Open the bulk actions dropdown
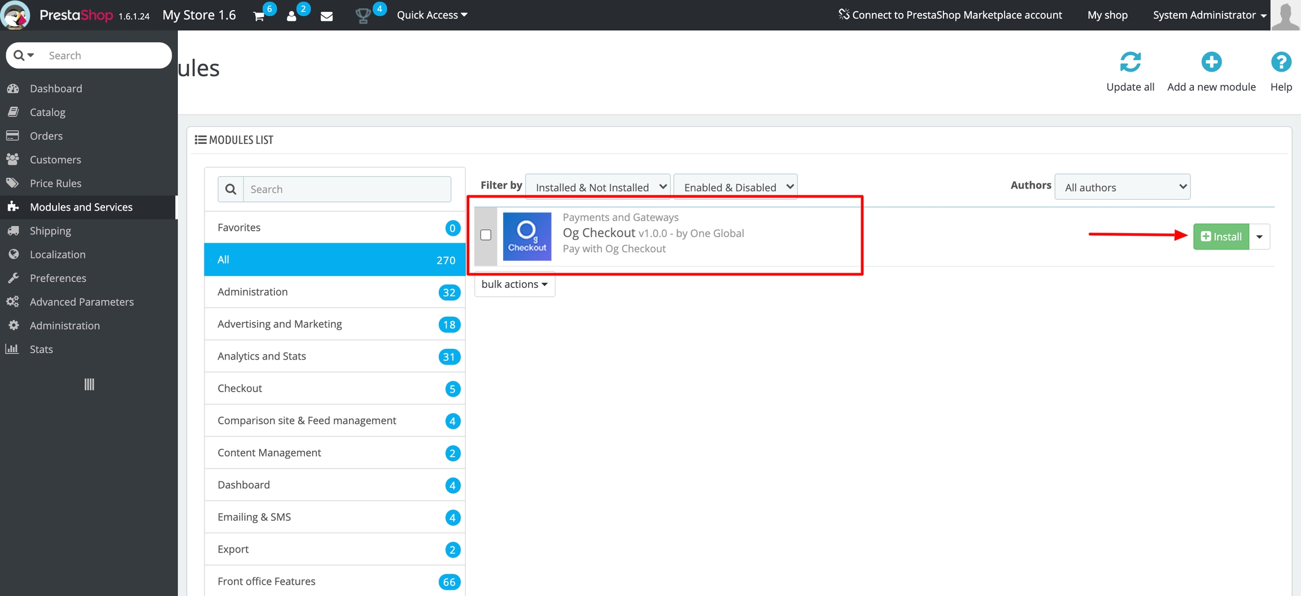1301x596 pixels. [x=514, y=284]
